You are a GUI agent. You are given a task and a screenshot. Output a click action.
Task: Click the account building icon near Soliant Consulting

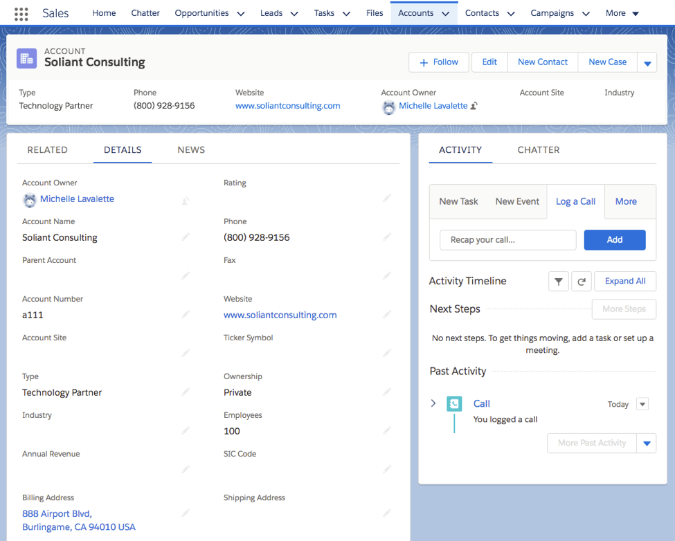[x=26, y=58]
